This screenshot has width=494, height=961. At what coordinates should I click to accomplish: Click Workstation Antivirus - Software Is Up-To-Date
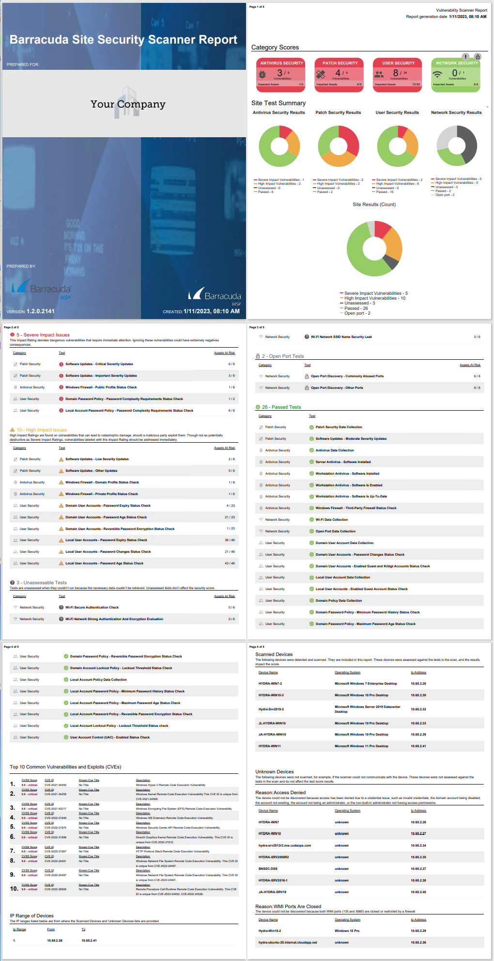351,497
